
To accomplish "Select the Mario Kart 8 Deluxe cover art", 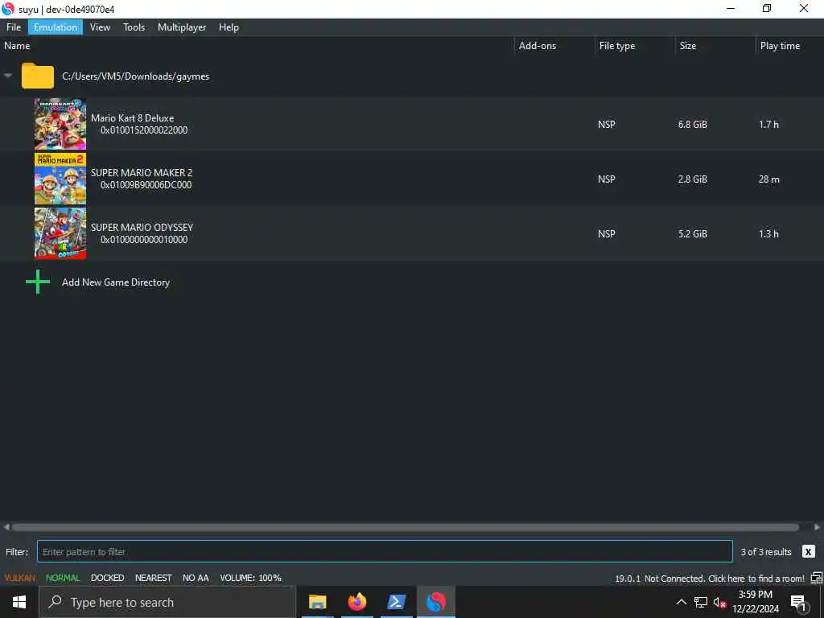I will (x=60, y=125).
